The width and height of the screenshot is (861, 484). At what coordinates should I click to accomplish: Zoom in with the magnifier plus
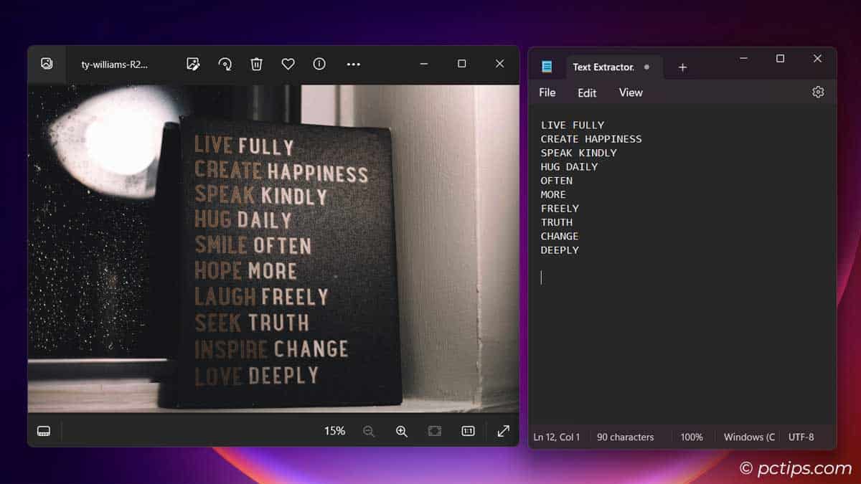[x=402, y=431]
